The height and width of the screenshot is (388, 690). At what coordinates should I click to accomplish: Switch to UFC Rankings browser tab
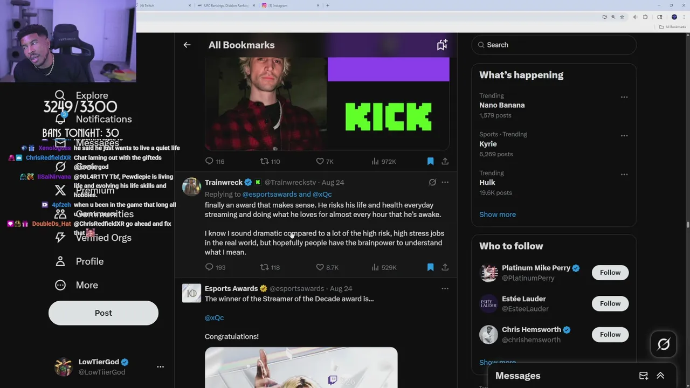click(226, 5)
